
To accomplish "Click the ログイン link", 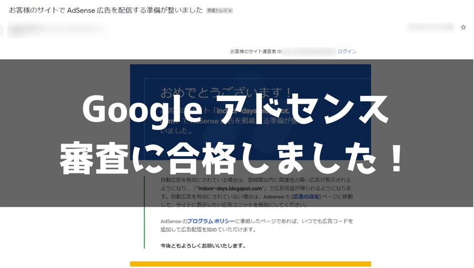I will (347, 52).
